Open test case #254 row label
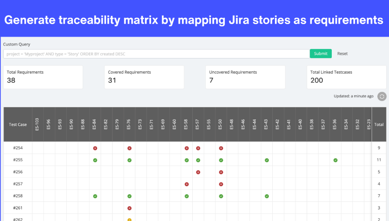Image resolution: width=389 pixels, height=221 pixels. [x=18, y=148]
